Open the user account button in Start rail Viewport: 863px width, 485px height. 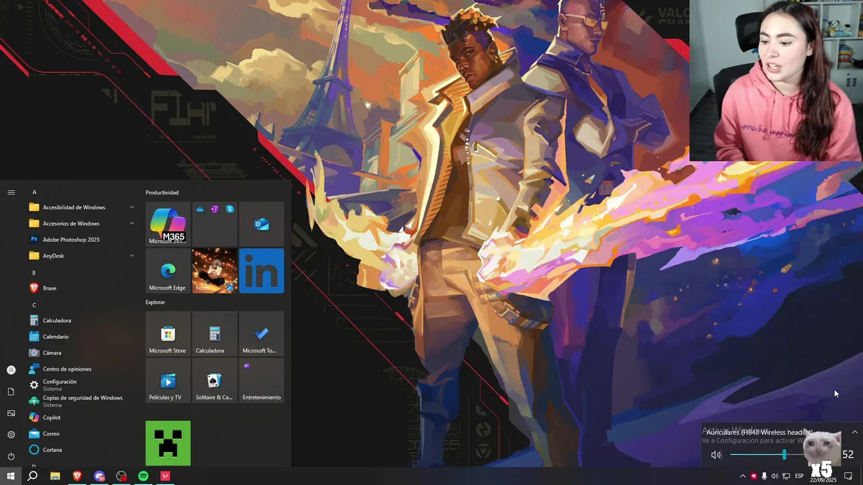coord(11,370)
